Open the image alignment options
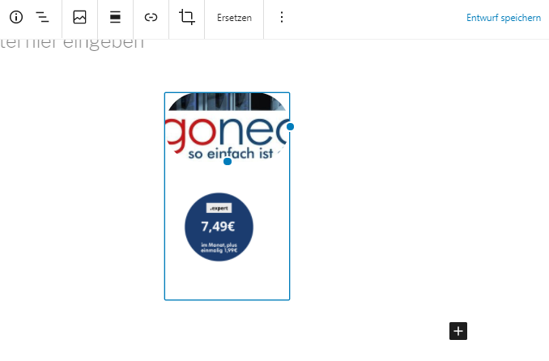 (115, 17)
